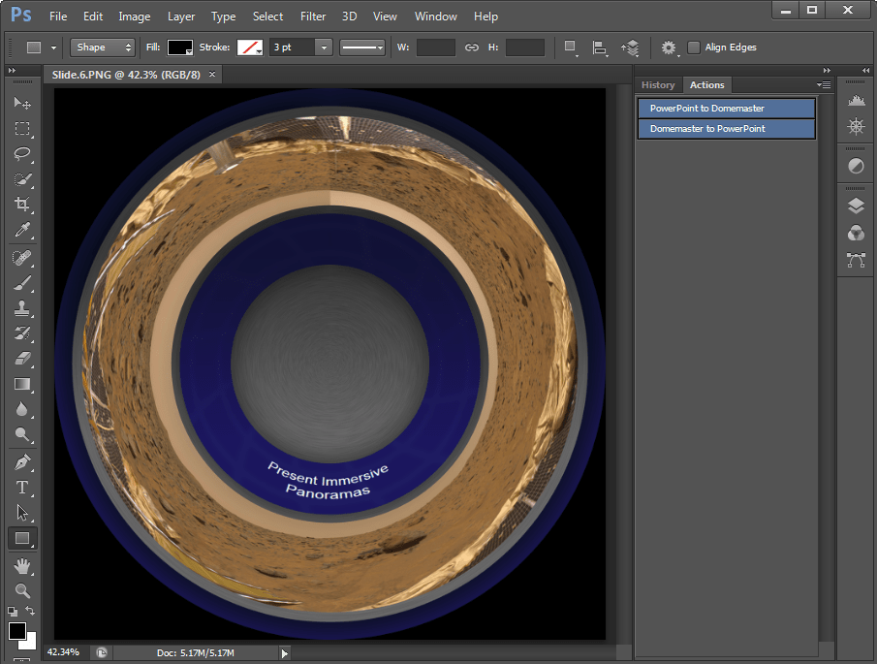Select the PowerPoint to Domemaster action
This screenshot has width=877, height=664.
point(726,109)
